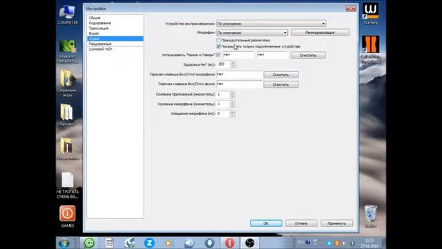Open the red GAMES desktop shortcut

68,216
